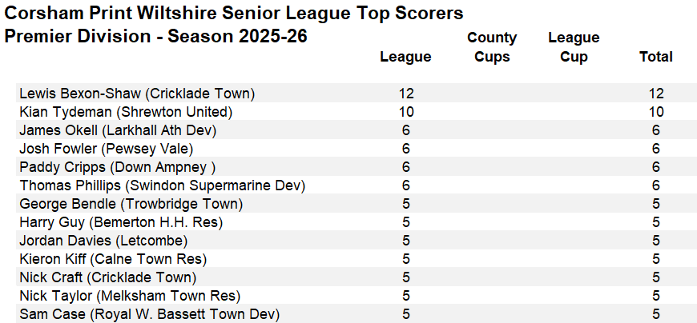Click Lewis Bexon-Shaw's total goals value

pyautogui.click(x=657, y=94)
